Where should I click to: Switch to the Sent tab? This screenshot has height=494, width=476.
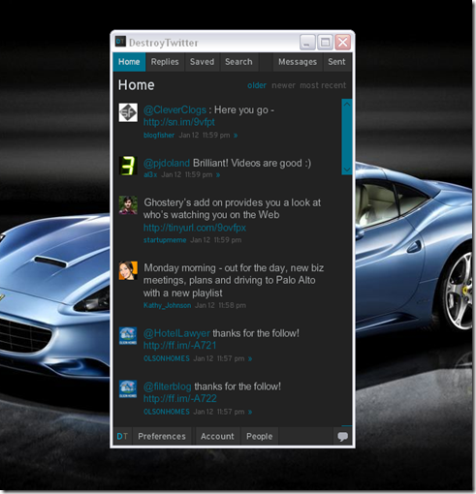336,62
